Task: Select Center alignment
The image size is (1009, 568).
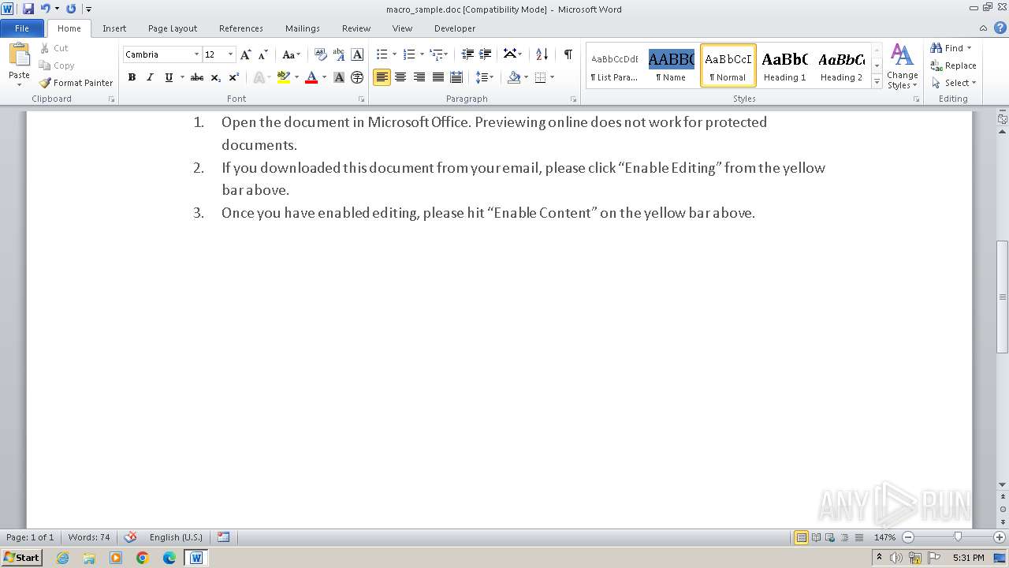Action: point(400,77)
